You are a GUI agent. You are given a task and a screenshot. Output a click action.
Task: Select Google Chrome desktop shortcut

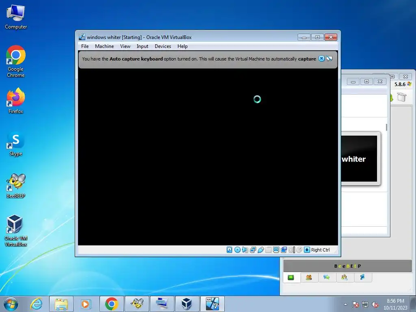pos(16,61)
